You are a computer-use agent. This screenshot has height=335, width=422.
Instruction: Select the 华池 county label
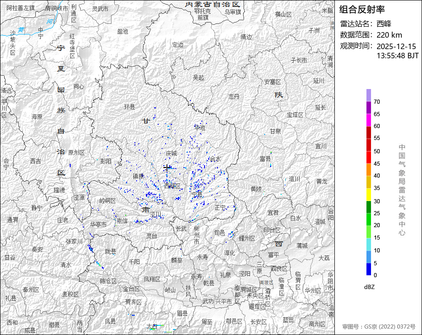(200, 127)
